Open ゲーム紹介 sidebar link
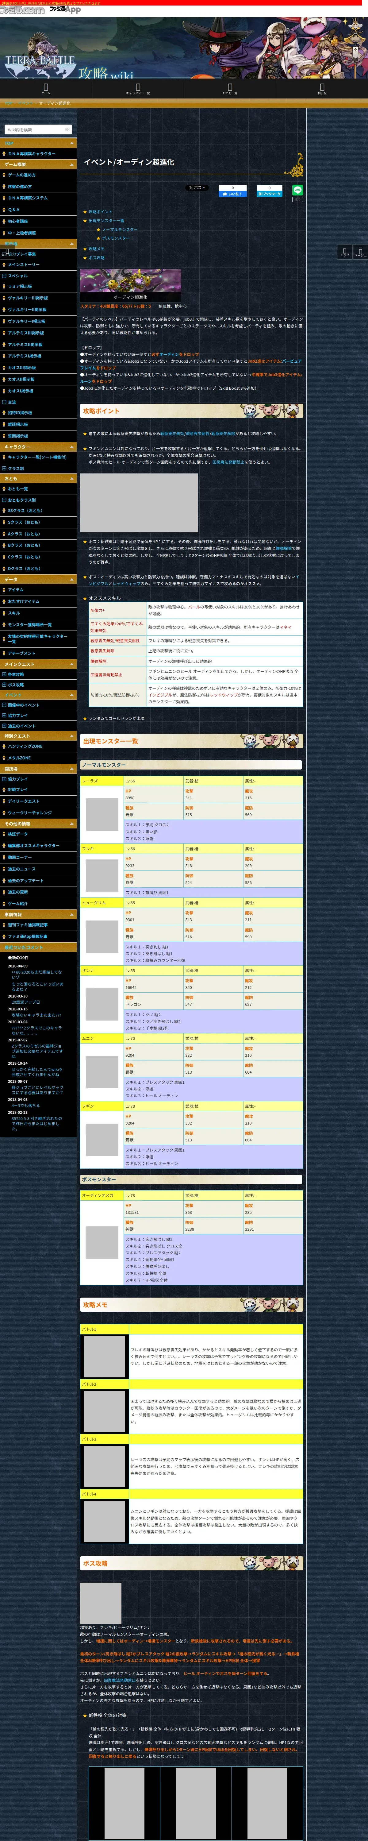 [x=18, y=903]
